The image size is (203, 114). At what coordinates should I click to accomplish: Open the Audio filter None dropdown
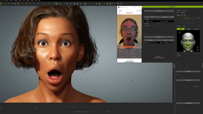point(191,26)
